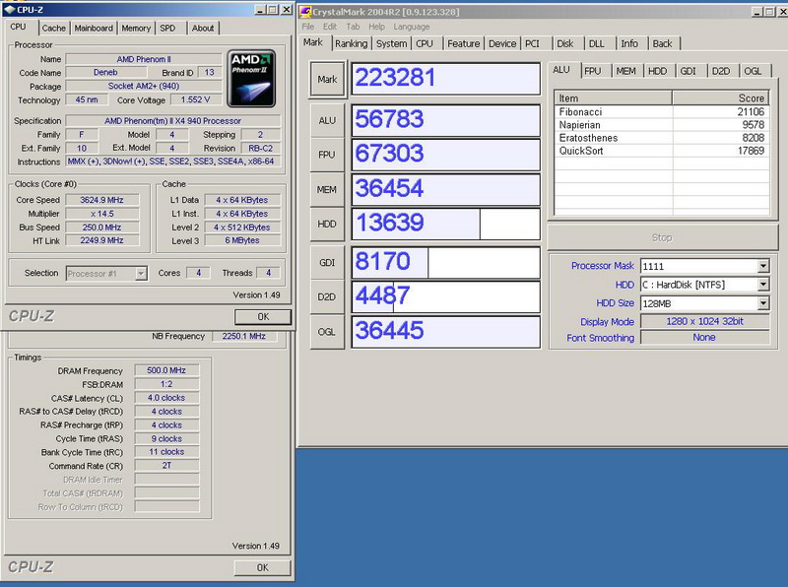The width and height of the screenshot is (788, 587).
Task: Run the GDI benchmark button
Action: tap(327, 262)
